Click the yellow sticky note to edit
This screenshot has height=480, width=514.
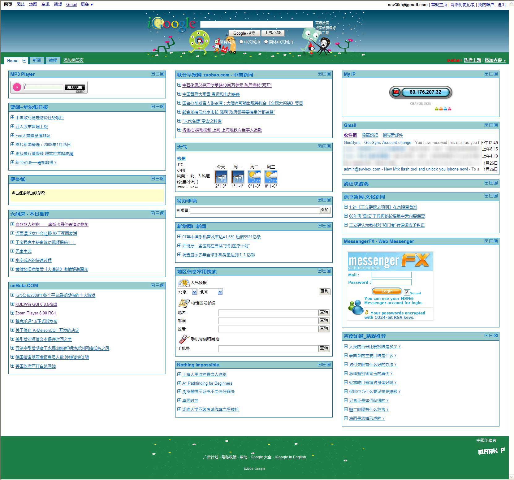pyautogui.click(x=87, y=196)
